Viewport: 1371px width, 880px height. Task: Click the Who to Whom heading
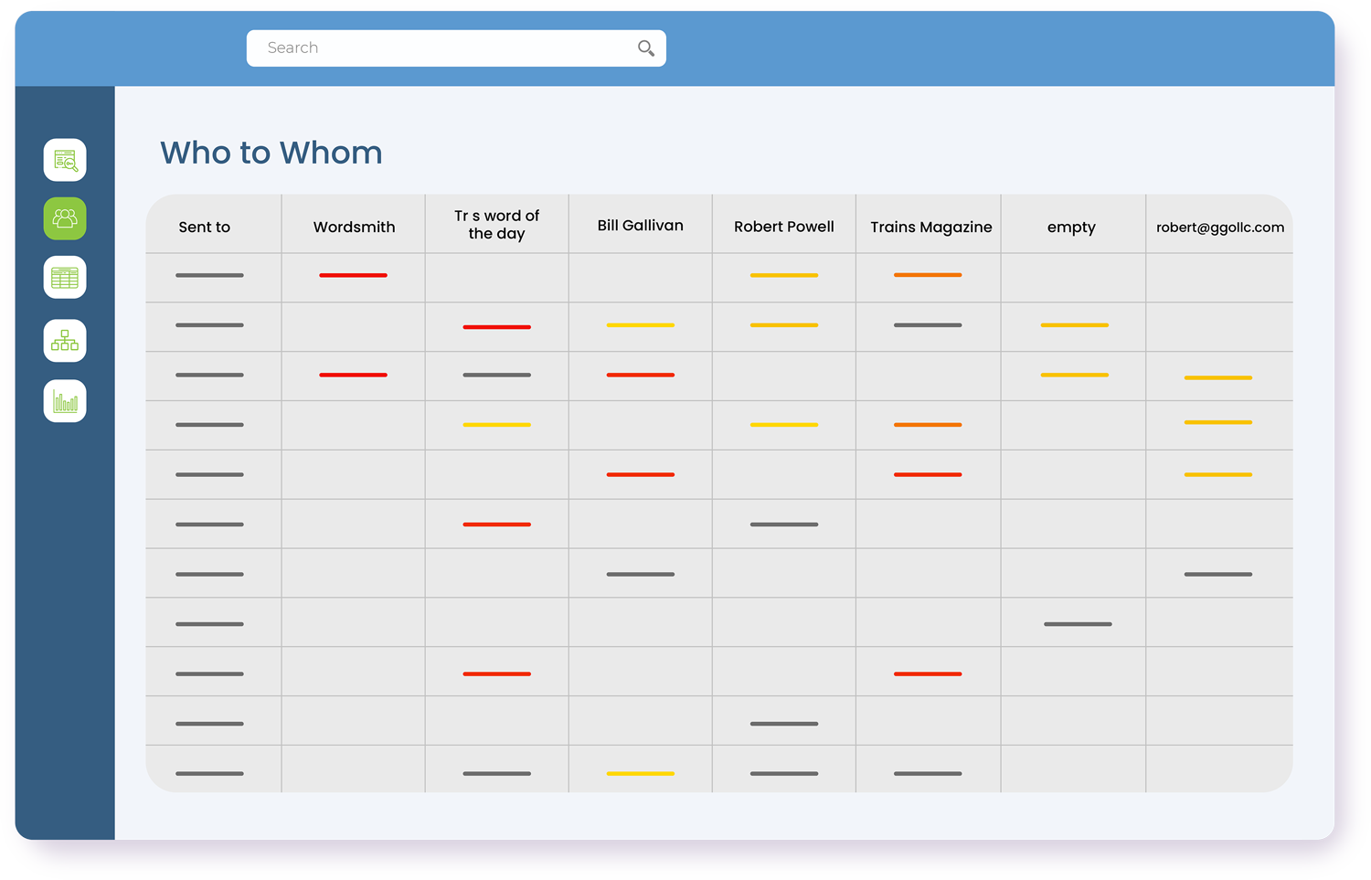pyautogui.click(x=271, y=153)
